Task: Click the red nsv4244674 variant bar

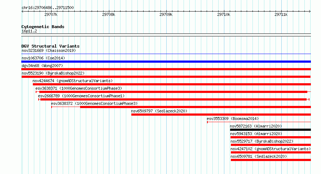Action: tap(172, 84)
